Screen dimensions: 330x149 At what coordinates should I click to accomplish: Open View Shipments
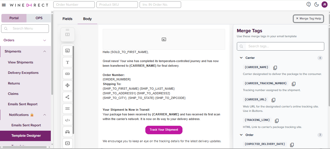20,62
